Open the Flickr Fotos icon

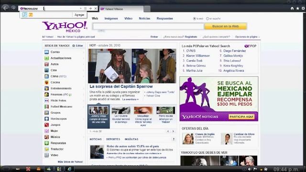point(46,100)
